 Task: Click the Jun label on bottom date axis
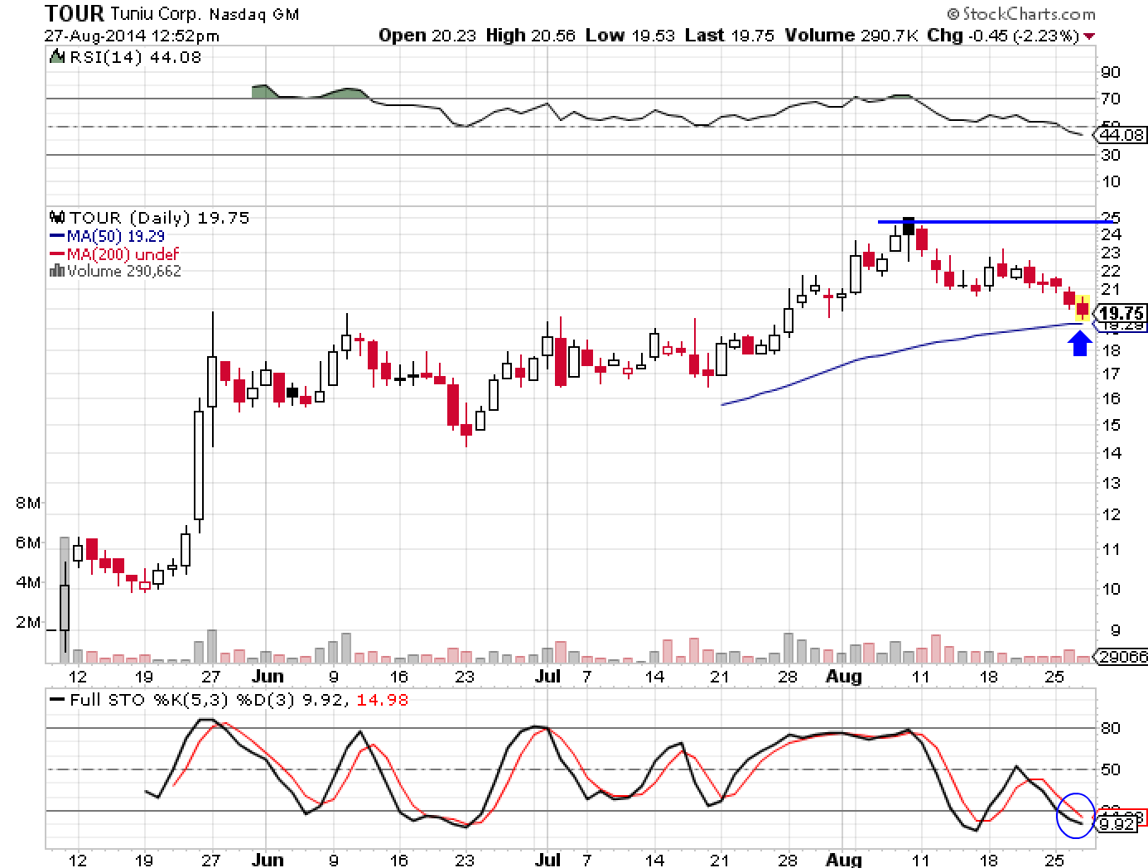point(268,860)
